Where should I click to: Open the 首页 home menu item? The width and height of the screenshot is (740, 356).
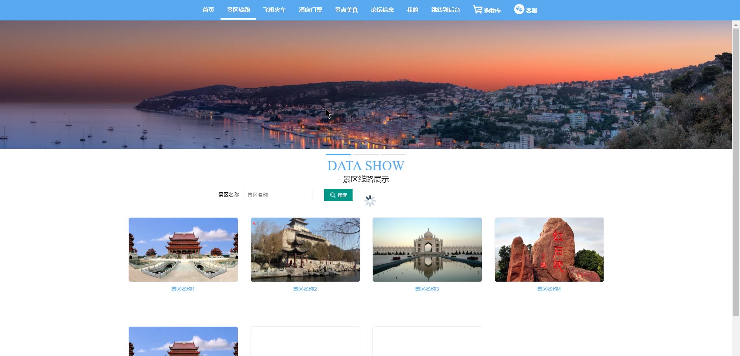click(x=208, y=10)
